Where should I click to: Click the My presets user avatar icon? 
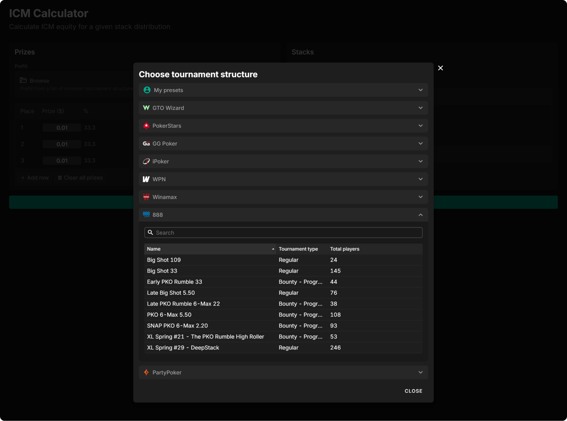pos(147,90)
